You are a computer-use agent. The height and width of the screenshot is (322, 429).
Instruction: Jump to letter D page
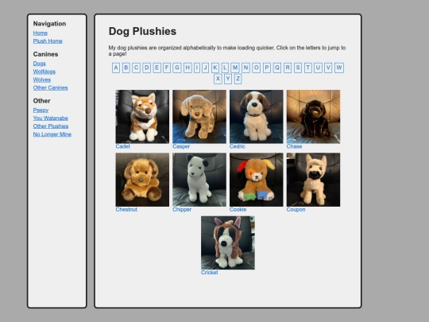[147, 68]
